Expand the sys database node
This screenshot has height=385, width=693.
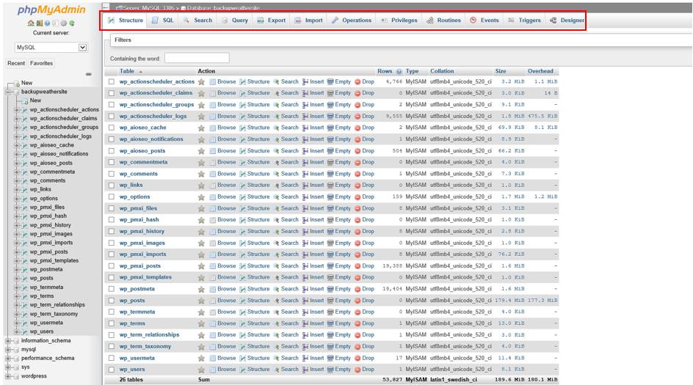pos(8,367)
